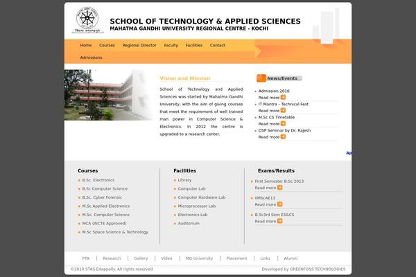Click Read more under IIMScAE13
Image resolution: width=416 pixels, height=277 pixels.
tap(266, 205)
